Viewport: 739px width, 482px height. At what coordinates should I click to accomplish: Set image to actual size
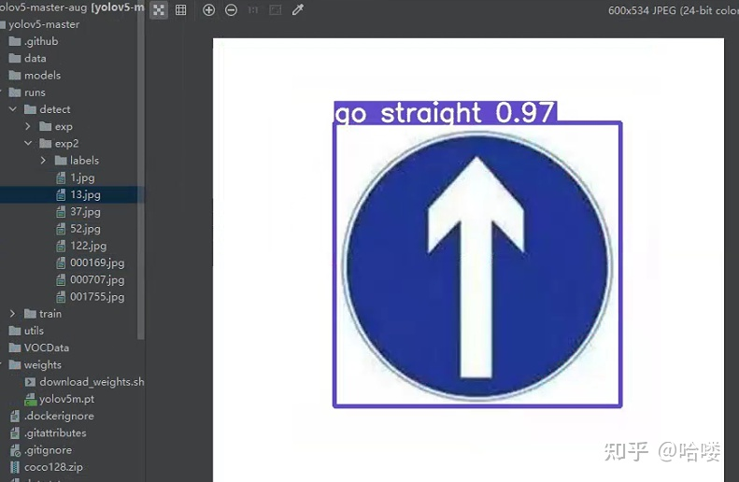(x=253, y=10)
